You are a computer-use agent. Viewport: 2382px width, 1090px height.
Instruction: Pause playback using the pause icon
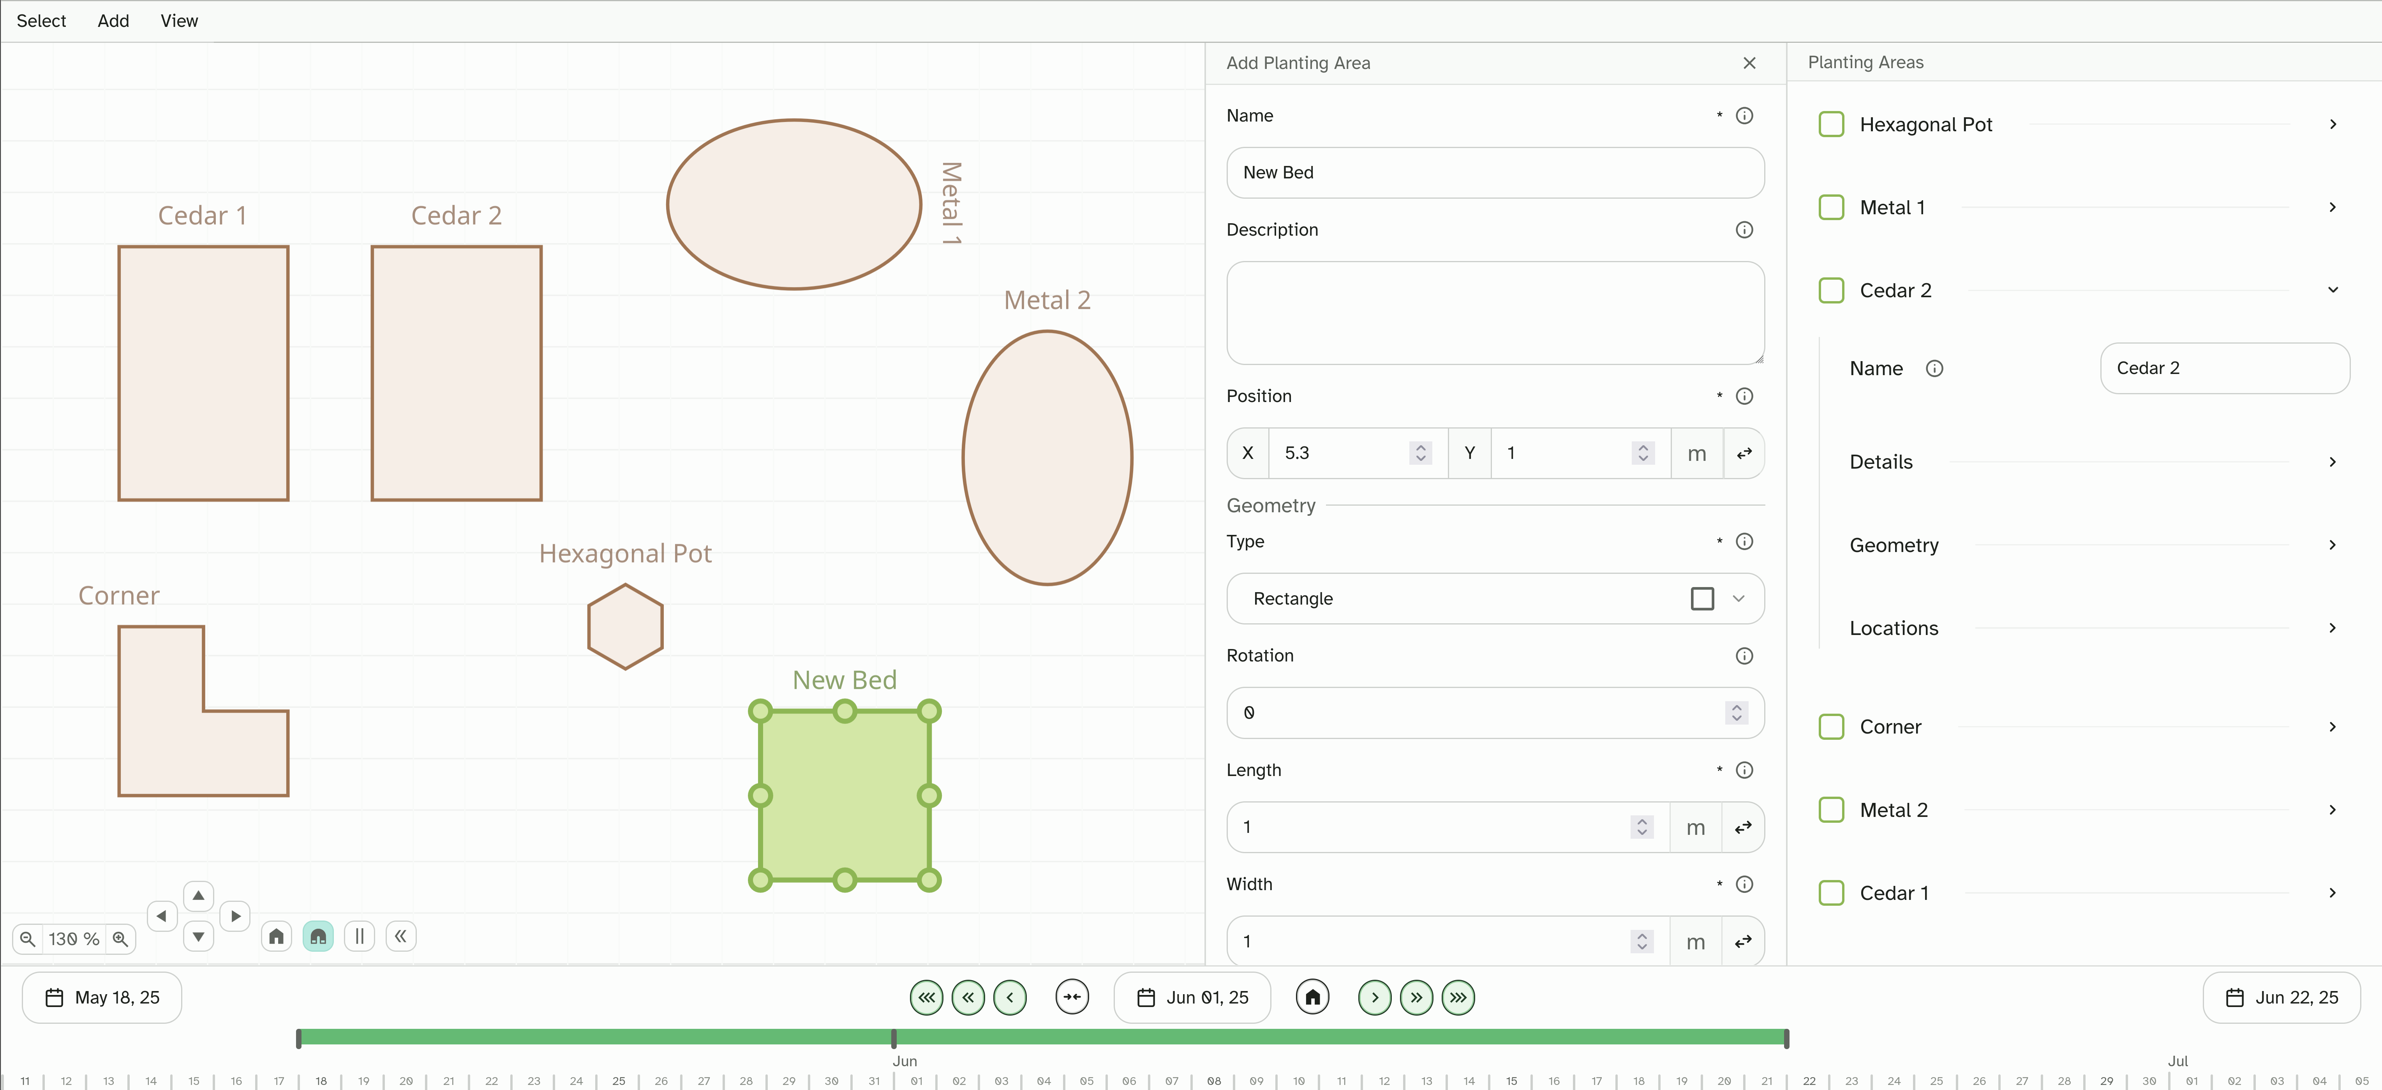click(359, 936)
